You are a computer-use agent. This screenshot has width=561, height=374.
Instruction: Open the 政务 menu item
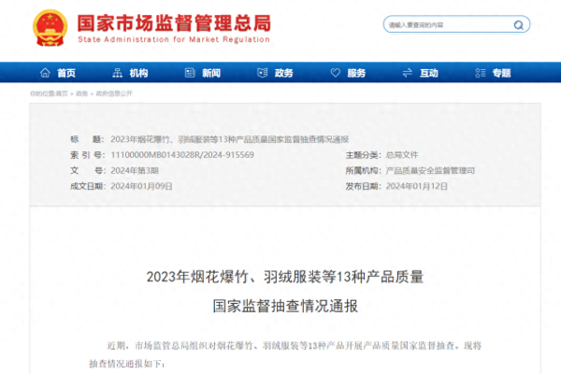click(x=284, y=73)
